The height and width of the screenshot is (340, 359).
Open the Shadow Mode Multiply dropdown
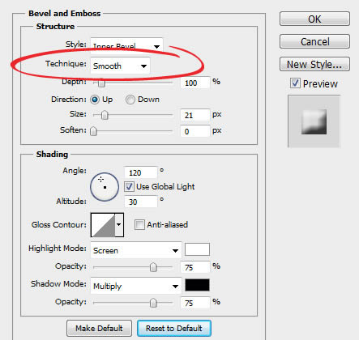point(136,286)
